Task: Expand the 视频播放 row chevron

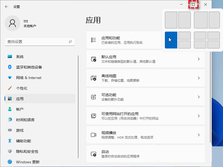Action: (199, 135)
